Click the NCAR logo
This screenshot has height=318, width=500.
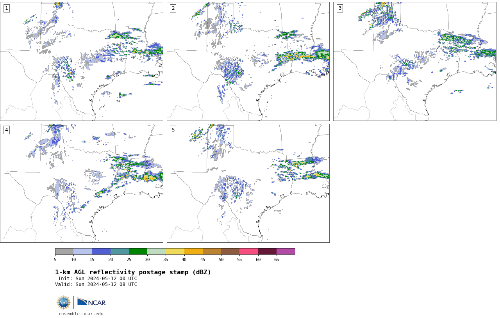coord(91,302)
